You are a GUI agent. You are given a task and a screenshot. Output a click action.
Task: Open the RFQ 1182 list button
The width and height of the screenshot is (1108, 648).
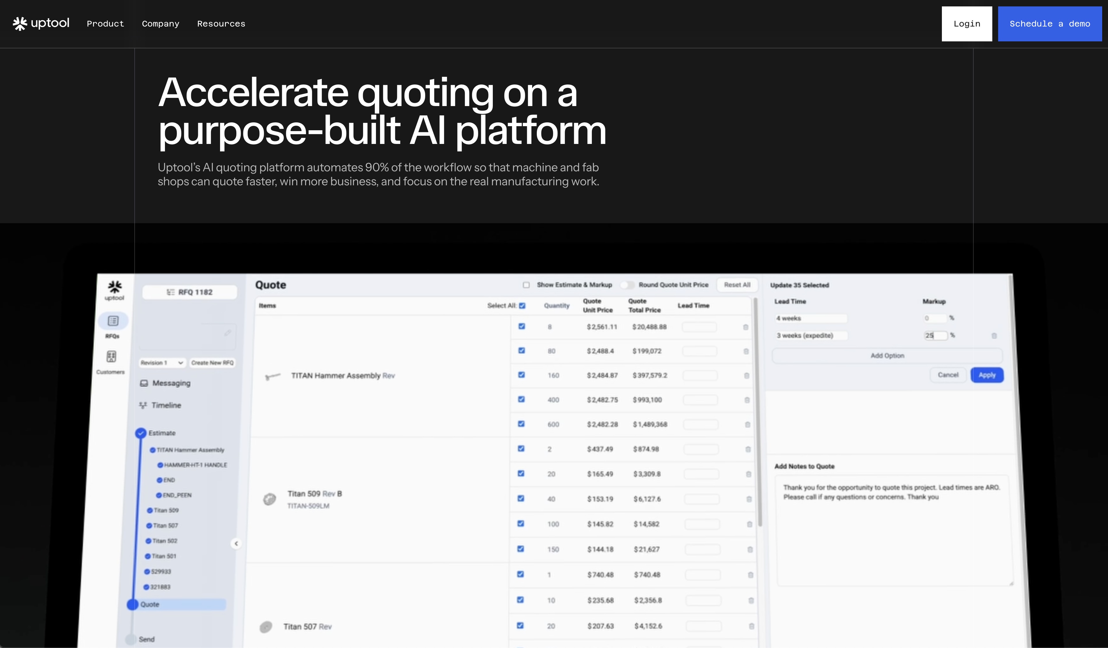(x=189, y=292)
